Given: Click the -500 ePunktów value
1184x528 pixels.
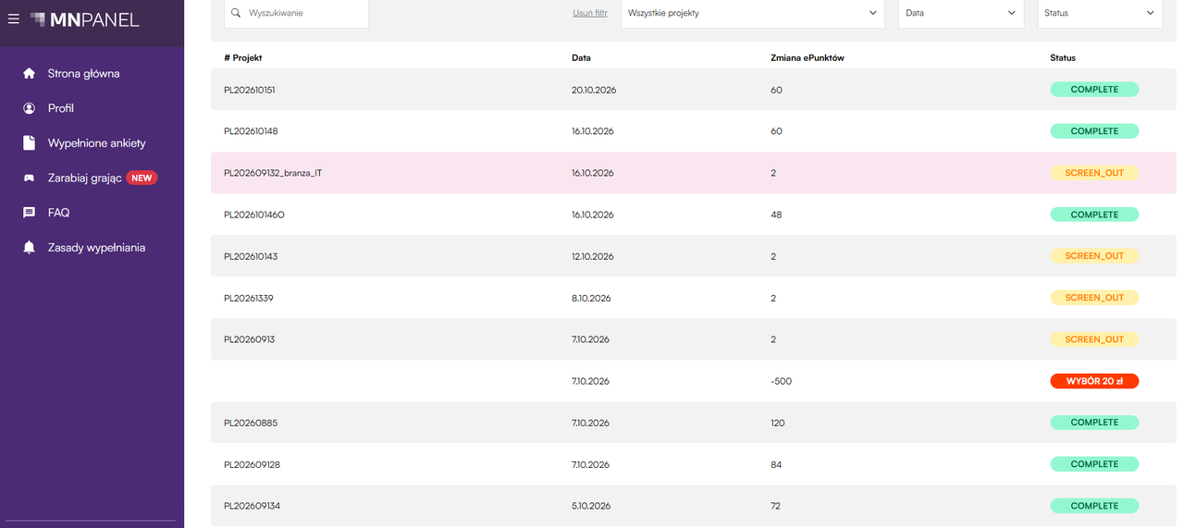Looking at the screenshot, I should pyautogui.click(x=781, y=381).
